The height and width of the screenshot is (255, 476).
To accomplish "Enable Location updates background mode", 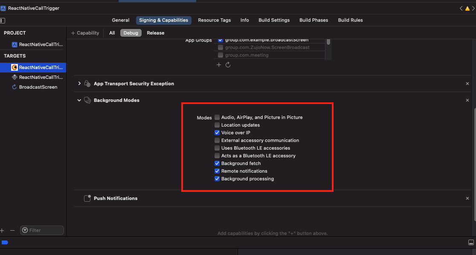I will 217,125.
